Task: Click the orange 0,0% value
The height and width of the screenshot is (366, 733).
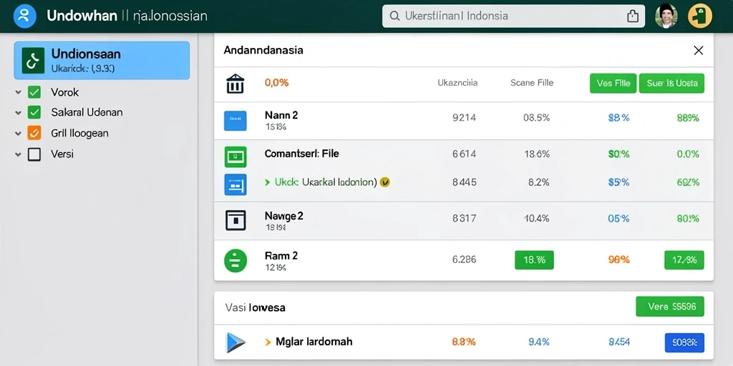Action: [277, 83]
